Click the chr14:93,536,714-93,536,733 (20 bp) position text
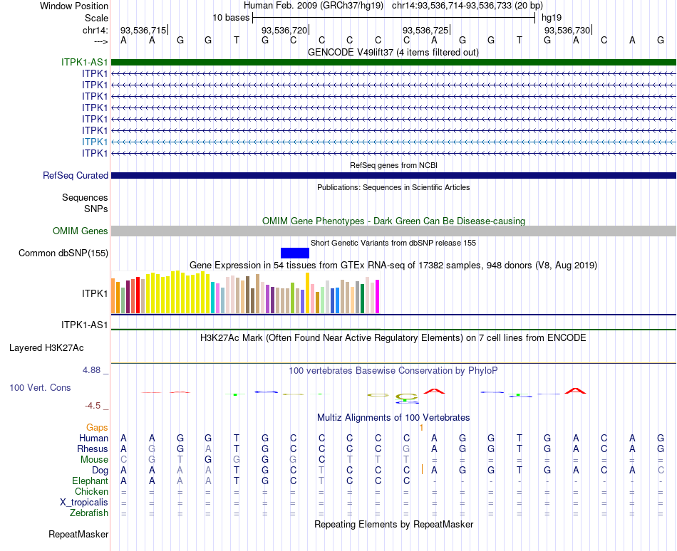 coord(467,6)
